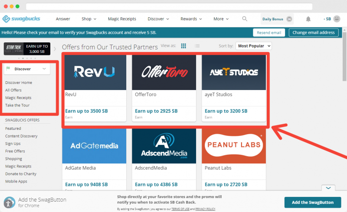Open Free Offers category
Viewport: 347px width, 212px height.
point(15,151)
